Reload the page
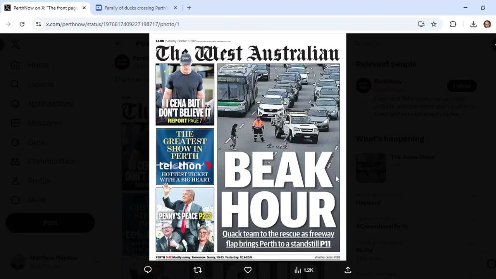Viewport: 496px width, 279px height. pos(22,24)
